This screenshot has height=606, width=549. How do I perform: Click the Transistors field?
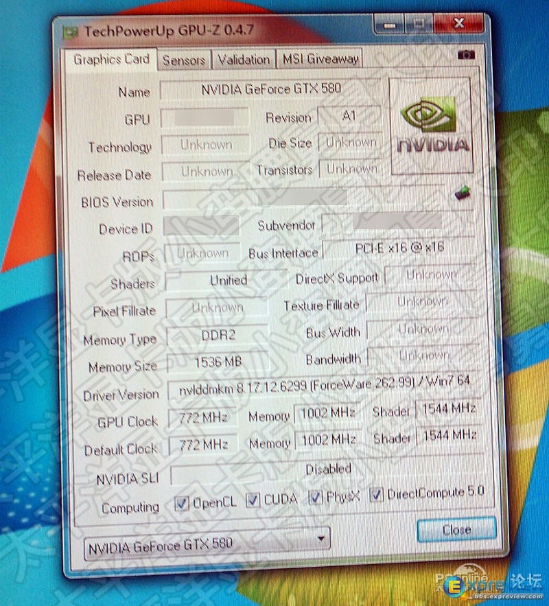click(x=351, y=169)
